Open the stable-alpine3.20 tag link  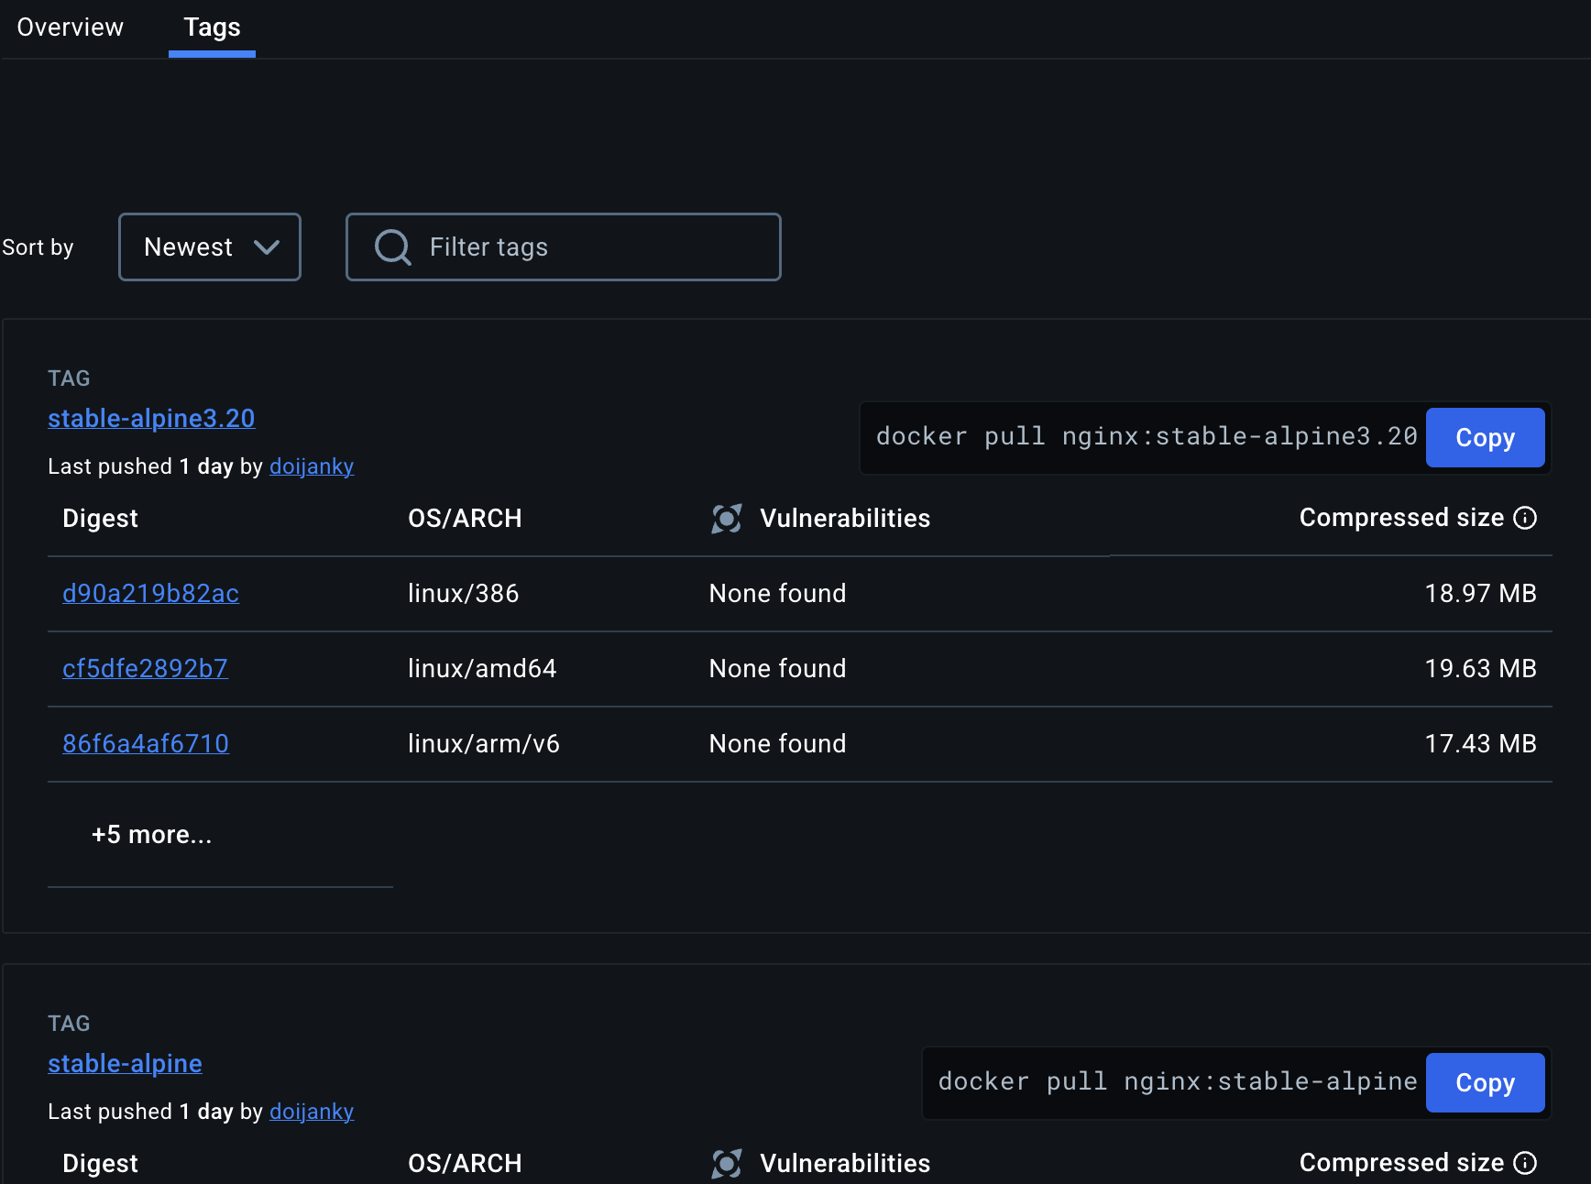tap(151, 419)
